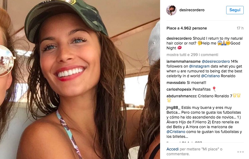This screenshot has width=249, height=159.
Task: Open carloshopesix commenter profile
Action: click(179, 89)
